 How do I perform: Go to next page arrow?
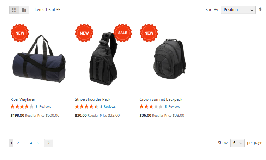click(49, 143)
